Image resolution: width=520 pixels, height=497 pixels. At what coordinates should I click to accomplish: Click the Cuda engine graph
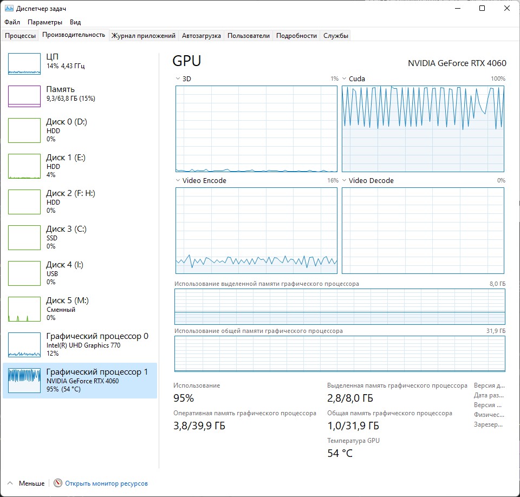click(423, 129)
